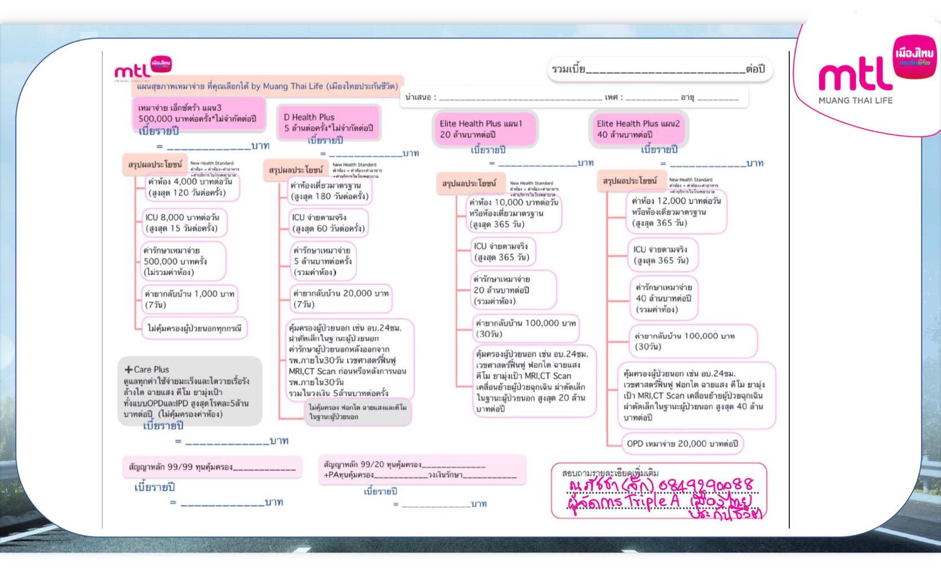Click the plus sign beside Care Plus

click(128, 370)
